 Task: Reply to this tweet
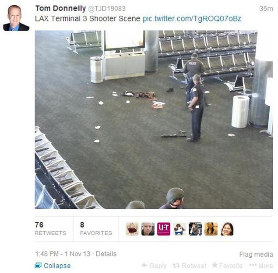pos(154,266)
